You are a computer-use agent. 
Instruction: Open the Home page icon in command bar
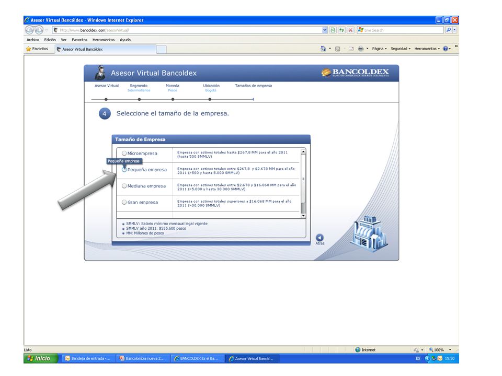pyautogui.click(x=323, y=49)
